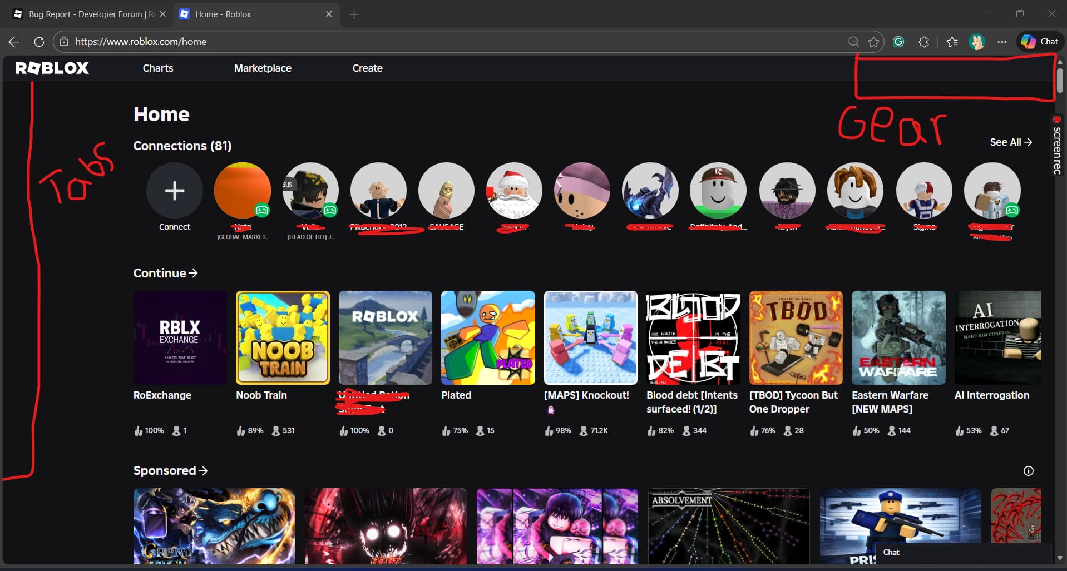Click the screenrec recording widget

tap(1056, 145)
